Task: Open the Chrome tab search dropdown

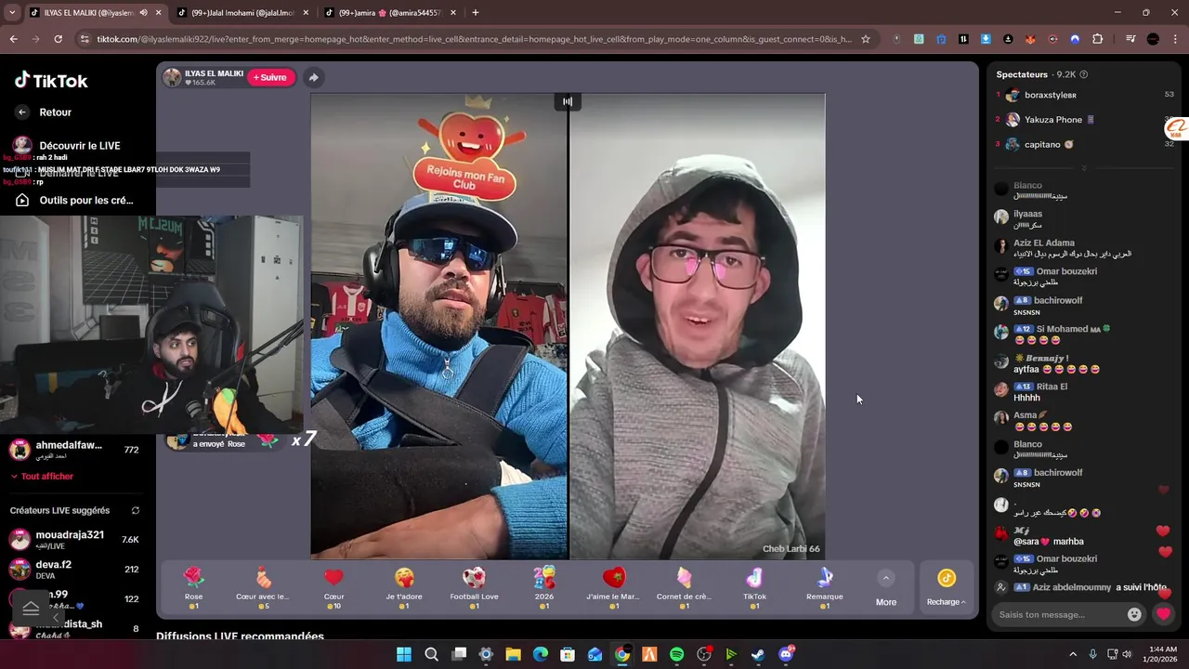Action: click(12, 13)
